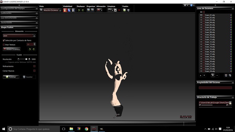Click the Usar Textura value spinner
235x132 pixels.
point(35,44)
